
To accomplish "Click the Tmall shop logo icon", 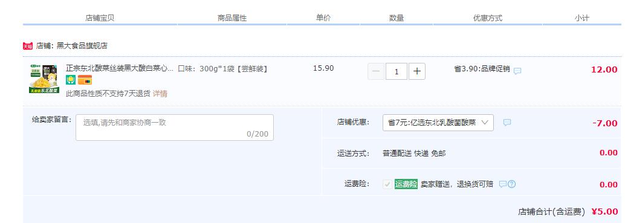I will coord(28,46).
